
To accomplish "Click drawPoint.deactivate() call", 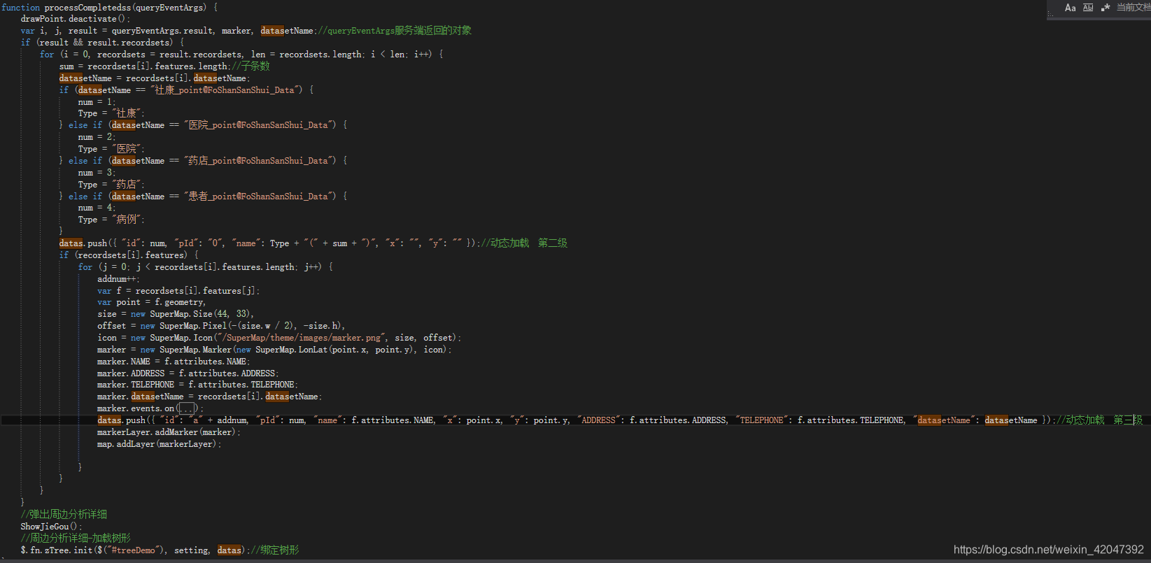I will [x=75, y=19].
